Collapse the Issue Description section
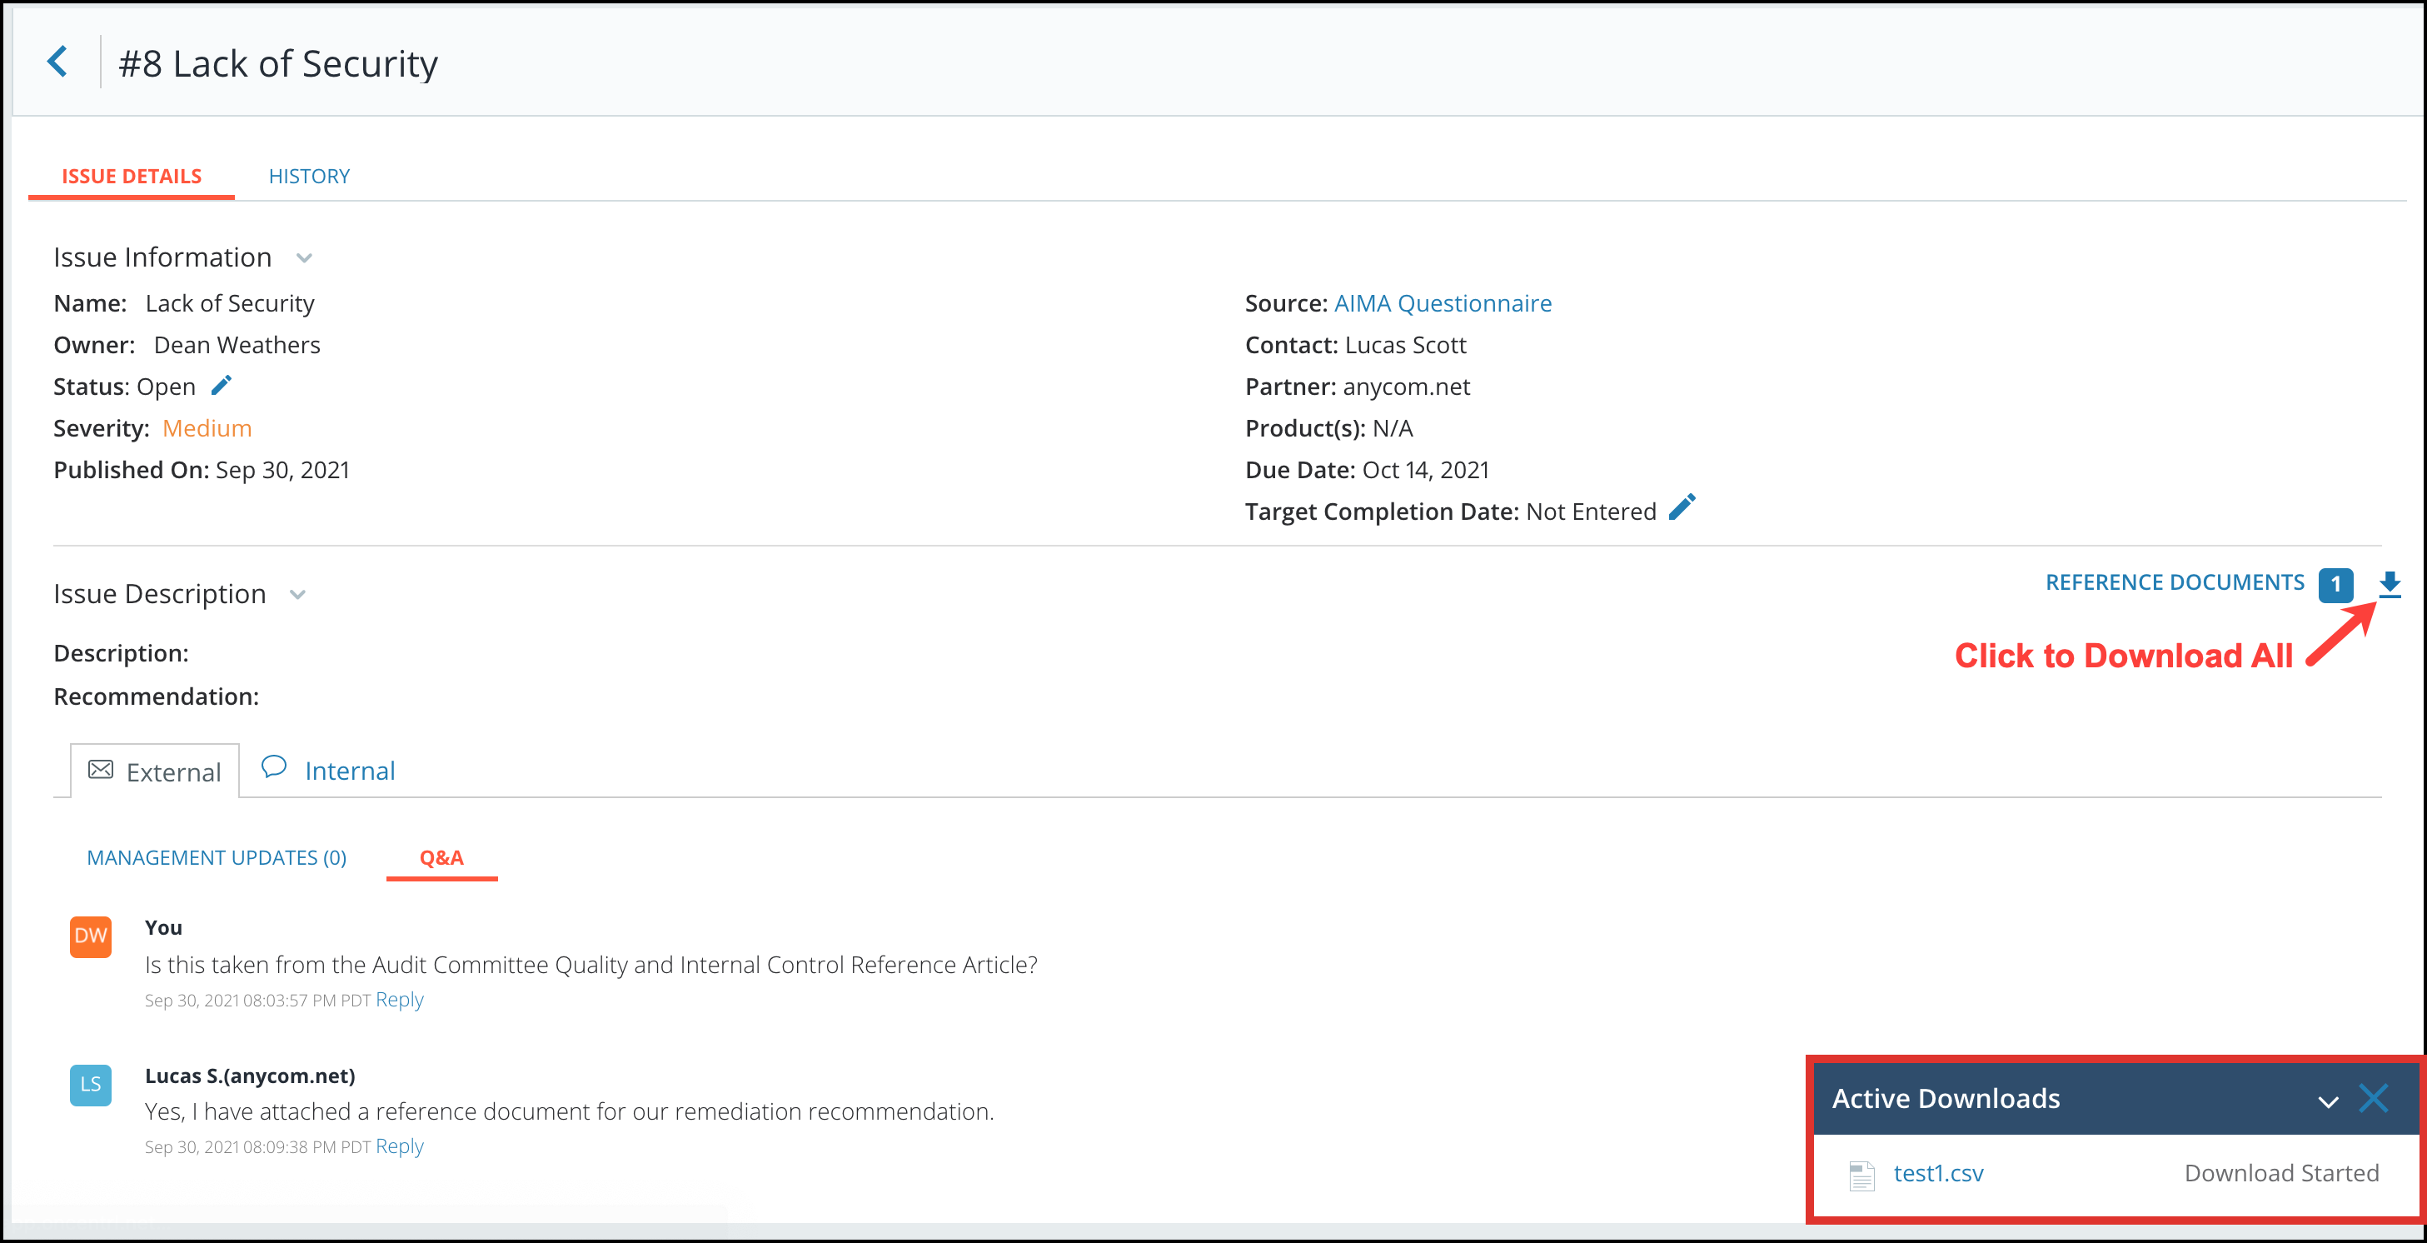 pos(297,594)
